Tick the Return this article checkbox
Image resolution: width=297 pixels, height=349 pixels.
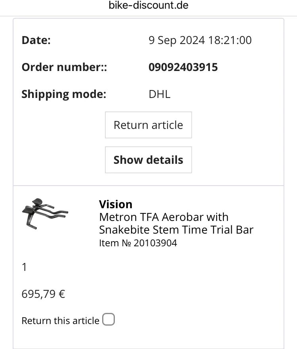(109, 319)
